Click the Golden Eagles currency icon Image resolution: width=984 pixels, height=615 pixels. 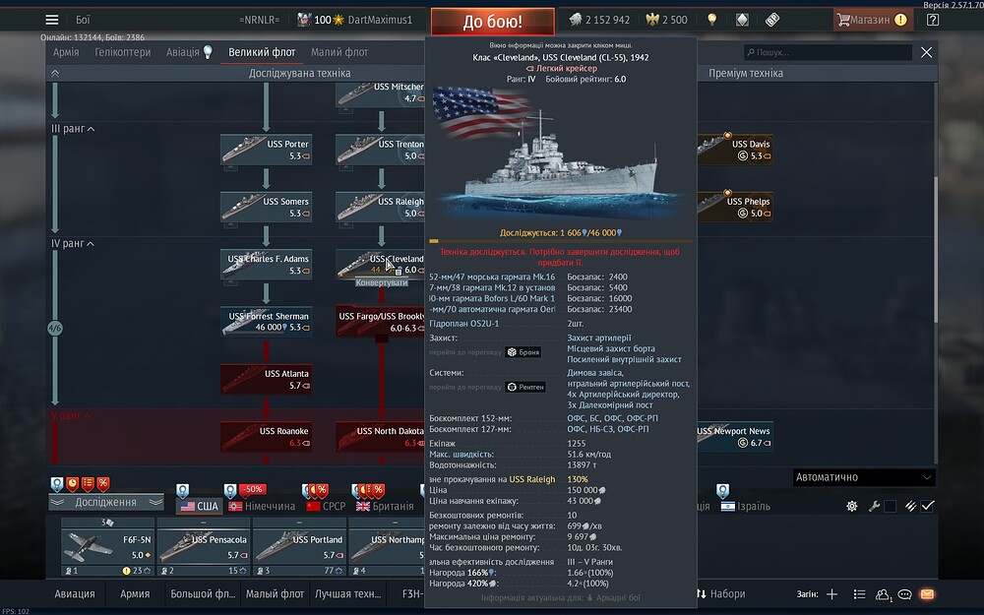[x=652, y=20]
